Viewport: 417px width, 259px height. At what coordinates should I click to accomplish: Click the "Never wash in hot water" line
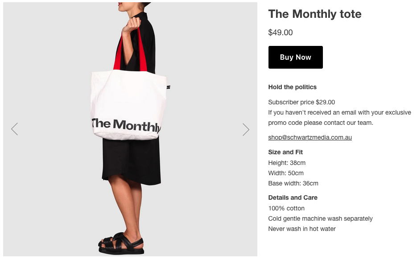(302, 229)
